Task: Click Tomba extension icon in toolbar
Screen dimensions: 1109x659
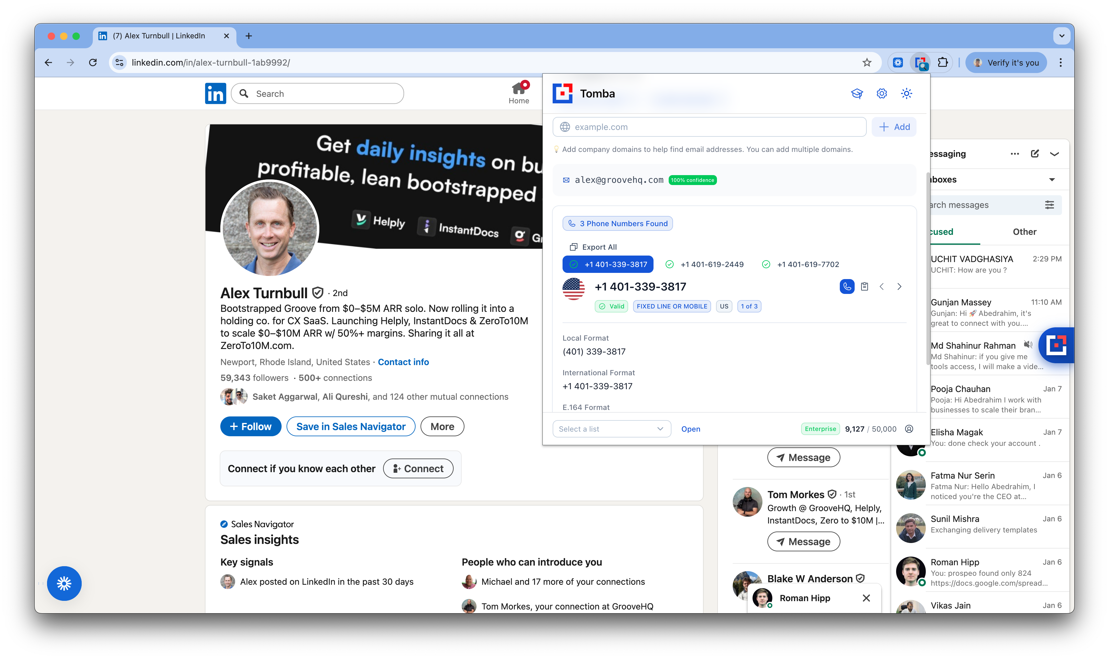Action: 920,62
